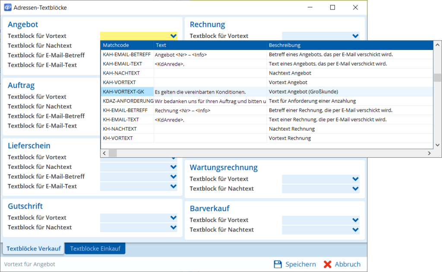This screenshot has width=442, height=272.
Task: Click the yellow Angebot Vortext input field
Action: 134,36
